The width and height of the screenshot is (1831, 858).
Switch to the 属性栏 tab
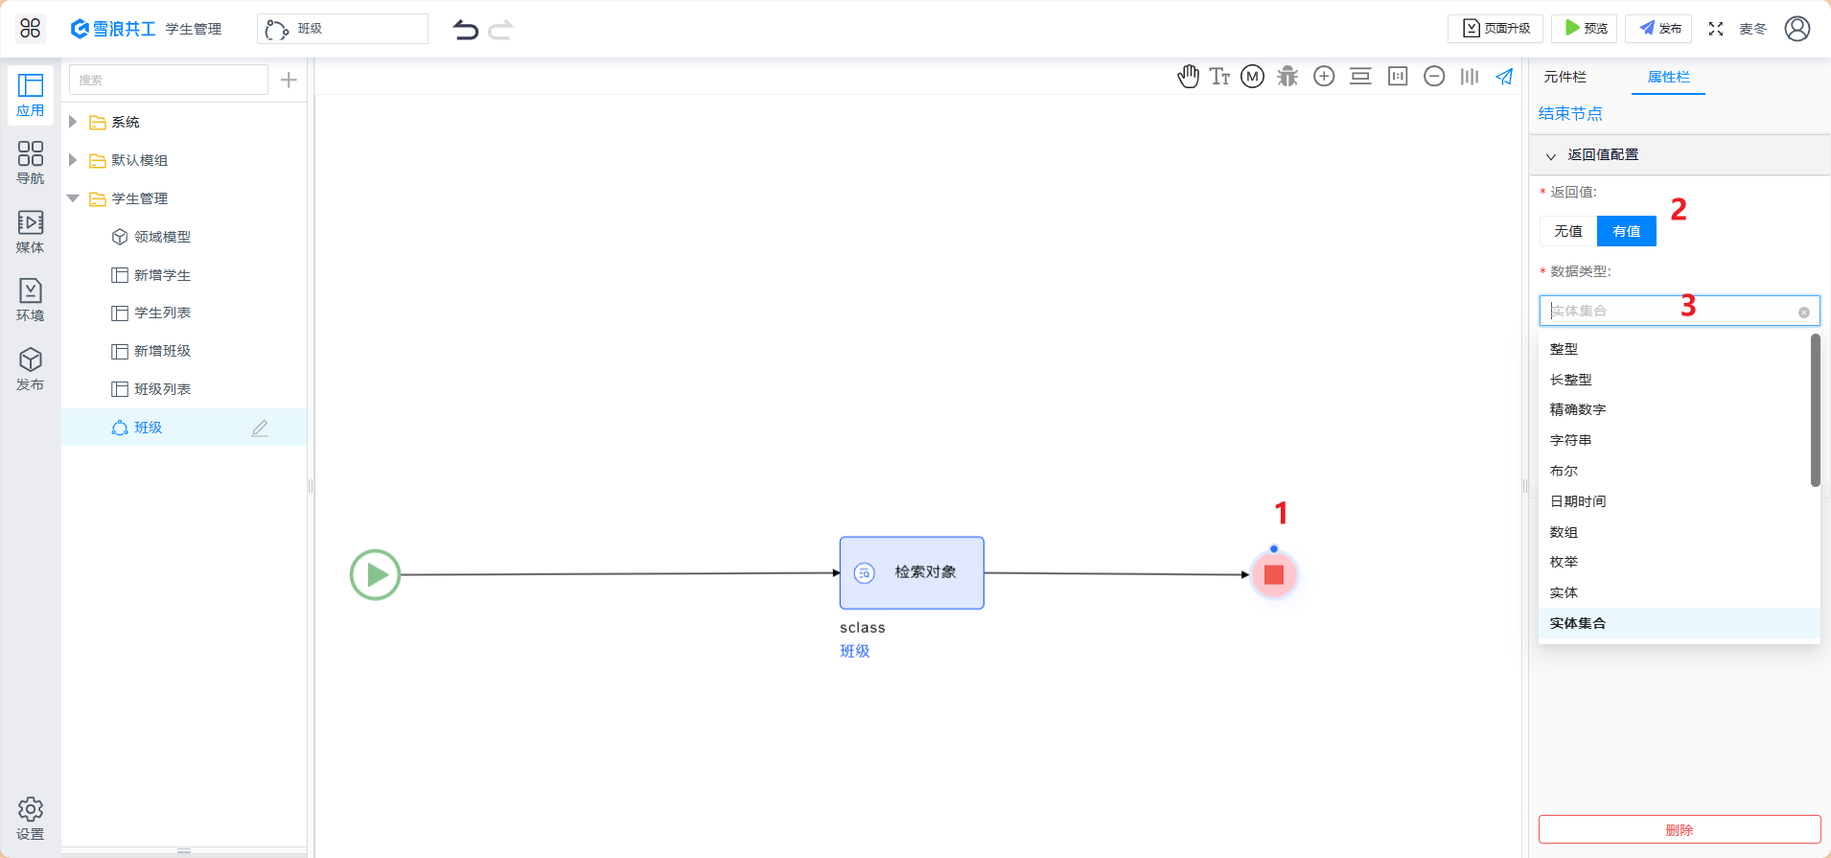1668,77
